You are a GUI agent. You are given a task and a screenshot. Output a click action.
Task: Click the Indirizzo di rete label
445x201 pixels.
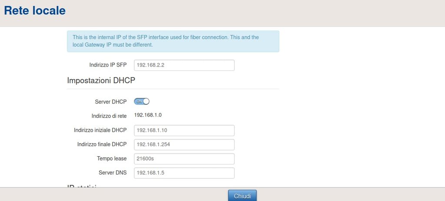pyautogui.click(x=109, y=116)
